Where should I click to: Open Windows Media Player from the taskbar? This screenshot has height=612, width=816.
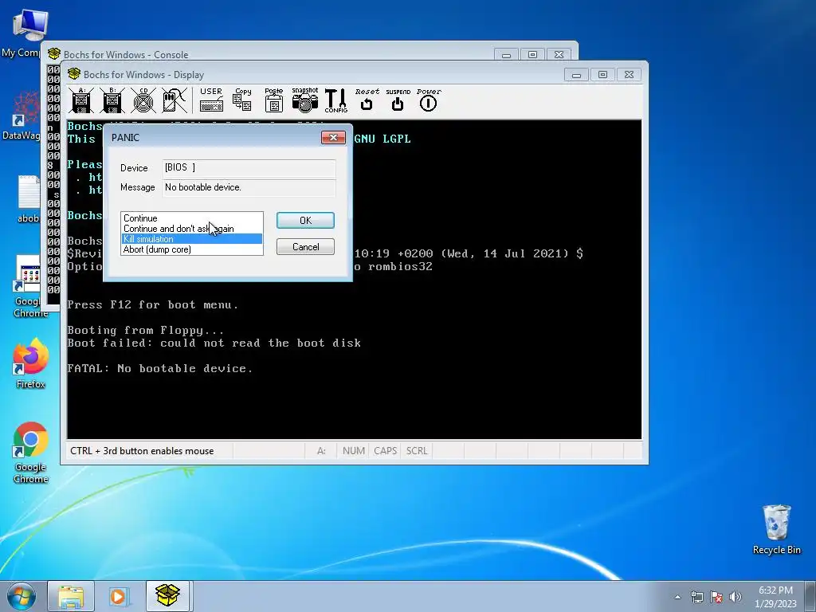(x=118, y=596)
